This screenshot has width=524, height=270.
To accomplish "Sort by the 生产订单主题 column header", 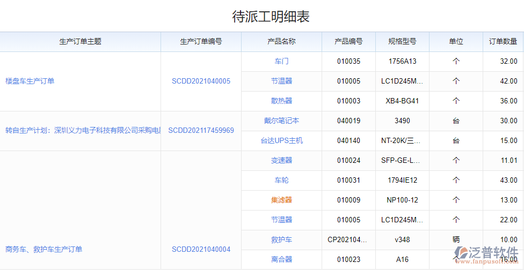I will [80, 42].
